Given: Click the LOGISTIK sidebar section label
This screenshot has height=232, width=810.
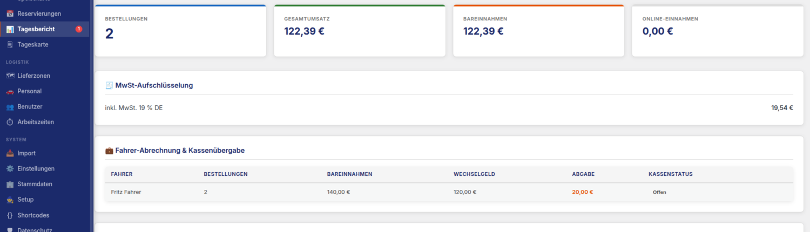Looking at the screenshot, I should point(17,62).
